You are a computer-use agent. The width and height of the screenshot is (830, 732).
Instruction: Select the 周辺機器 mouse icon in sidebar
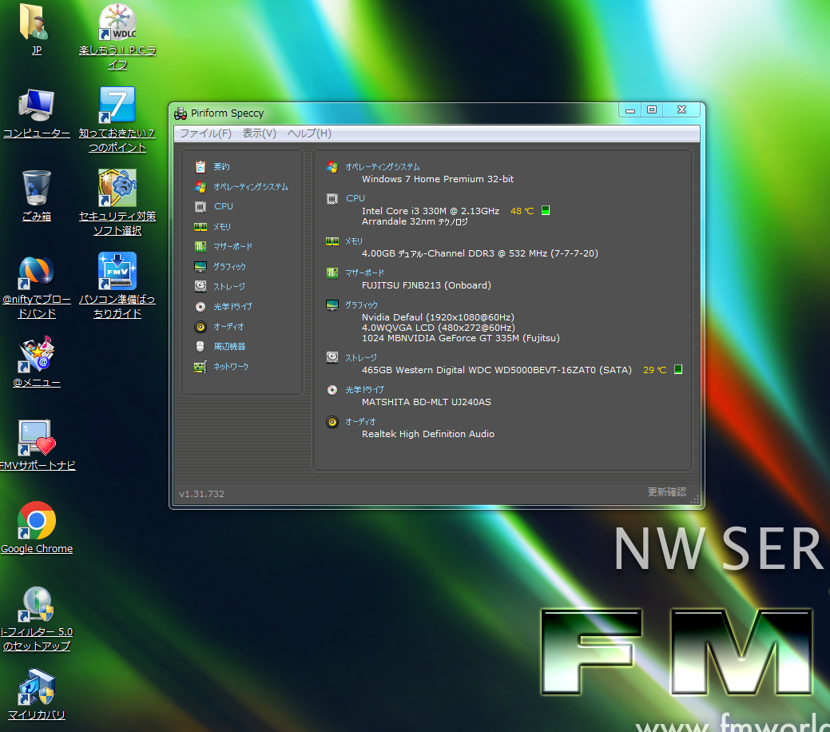200,346
